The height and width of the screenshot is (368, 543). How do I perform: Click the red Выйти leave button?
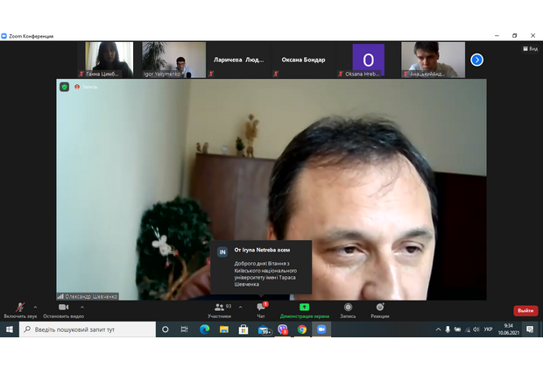point(525,310)
